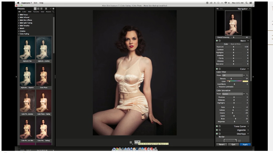Toggle the Tone Curve panel enable dot
Viewport: 273px width, 153px height.
tap(217, 126)
